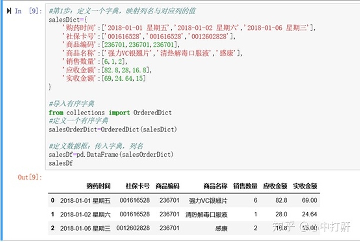The width and height of the screenshot is (360, 242).
Task: Click the '商品名称' key in the dictionary code
Action: tap(79, 53)
